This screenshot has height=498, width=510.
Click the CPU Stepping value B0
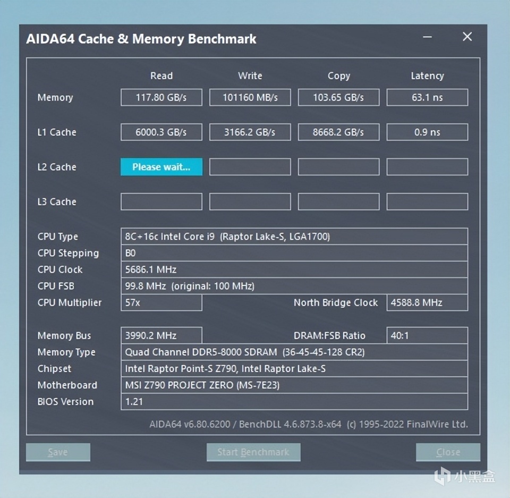294,253
